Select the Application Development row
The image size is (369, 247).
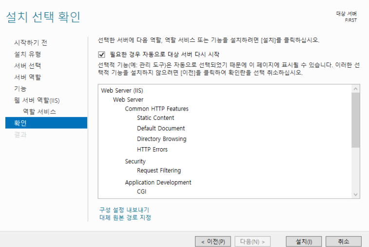(158, 183)
